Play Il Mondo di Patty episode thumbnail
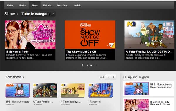 click(137, 105)
